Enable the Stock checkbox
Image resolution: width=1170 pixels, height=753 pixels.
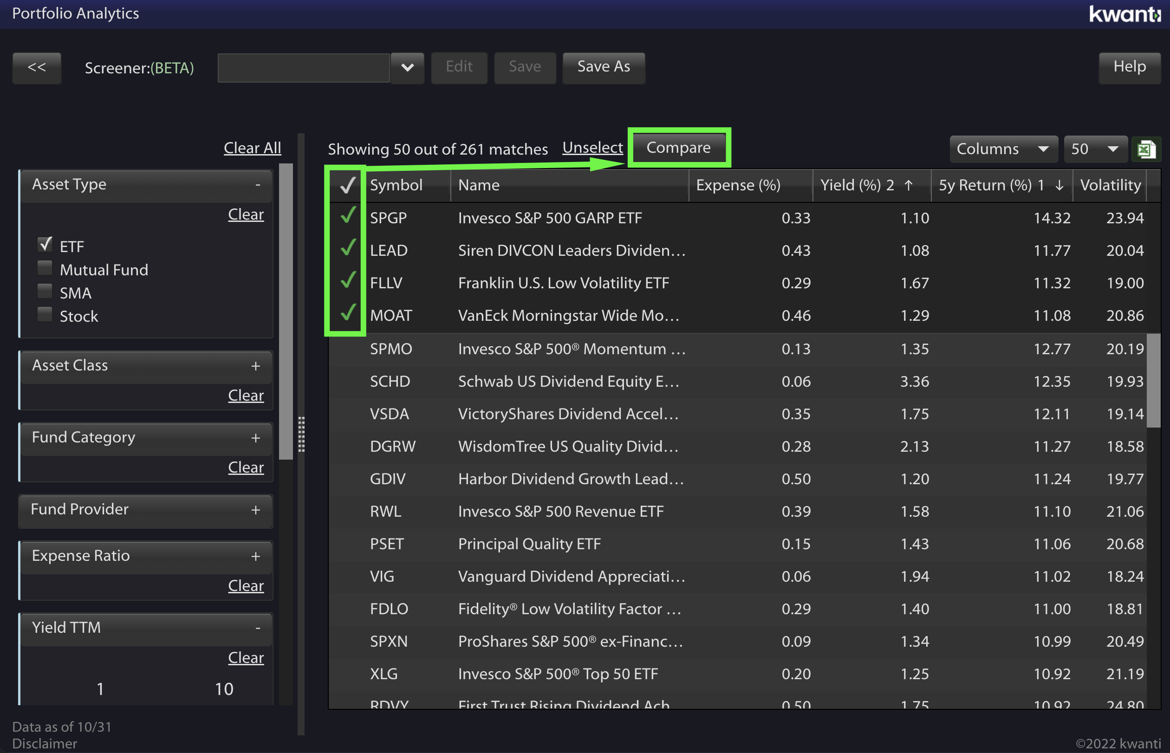click(45, 314)
